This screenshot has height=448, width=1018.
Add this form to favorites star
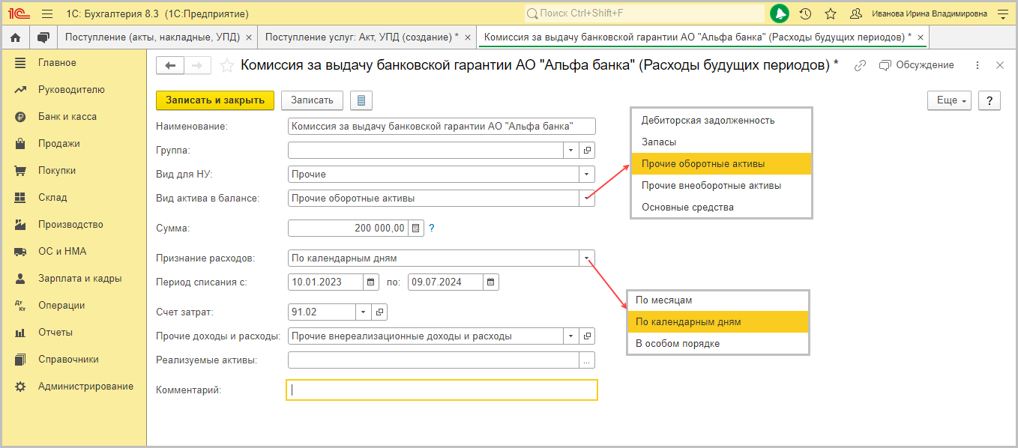pyautogui.click(x=226, y=66)
